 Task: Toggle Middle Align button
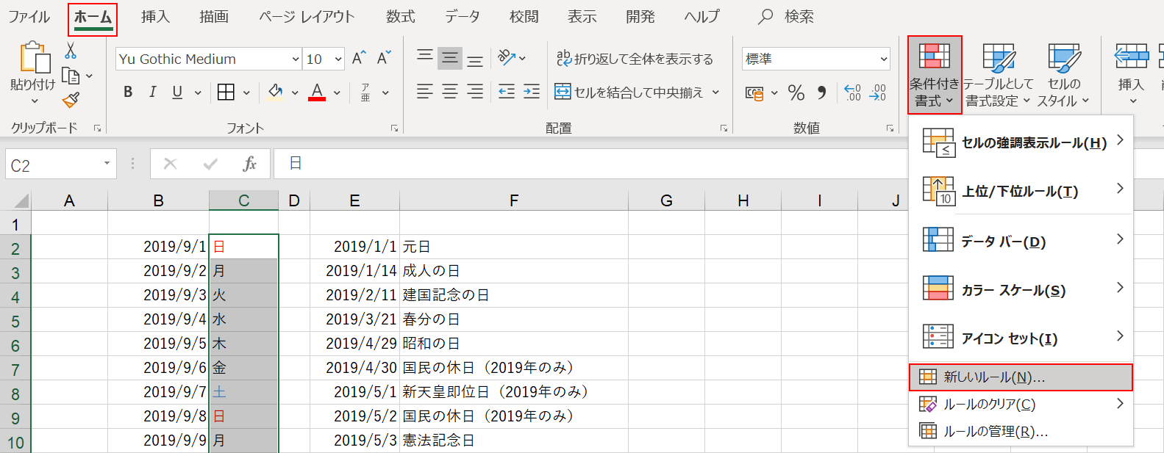[450, 59]
